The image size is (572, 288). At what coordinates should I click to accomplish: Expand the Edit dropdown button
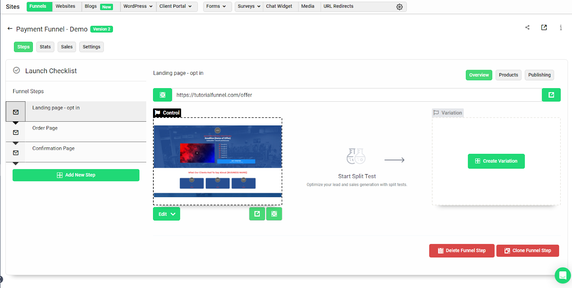point(167,214)
